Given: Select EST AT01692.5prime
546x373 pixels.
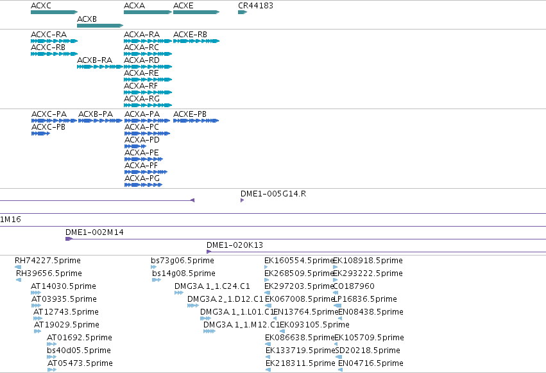Looking at the screenshot, I should 51,344.
